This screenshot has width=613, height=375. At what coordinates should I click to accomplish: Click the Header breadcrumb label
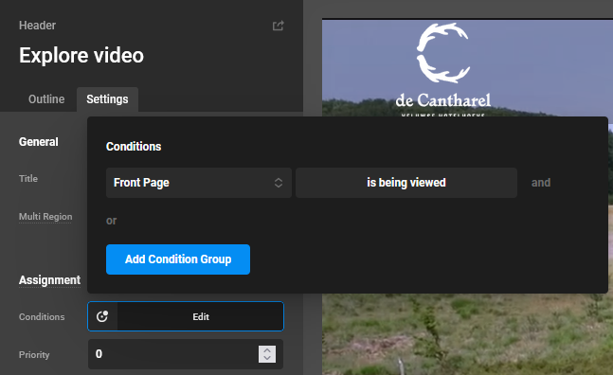click(37, 26)
